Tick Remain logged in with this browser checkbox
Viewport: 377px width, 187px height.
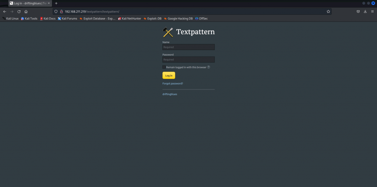click(164, 67)
